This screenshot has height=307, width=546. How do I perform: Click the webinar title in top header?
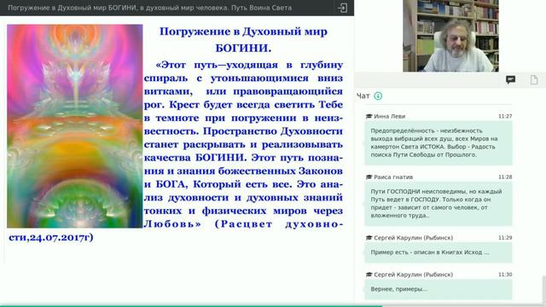150,8
